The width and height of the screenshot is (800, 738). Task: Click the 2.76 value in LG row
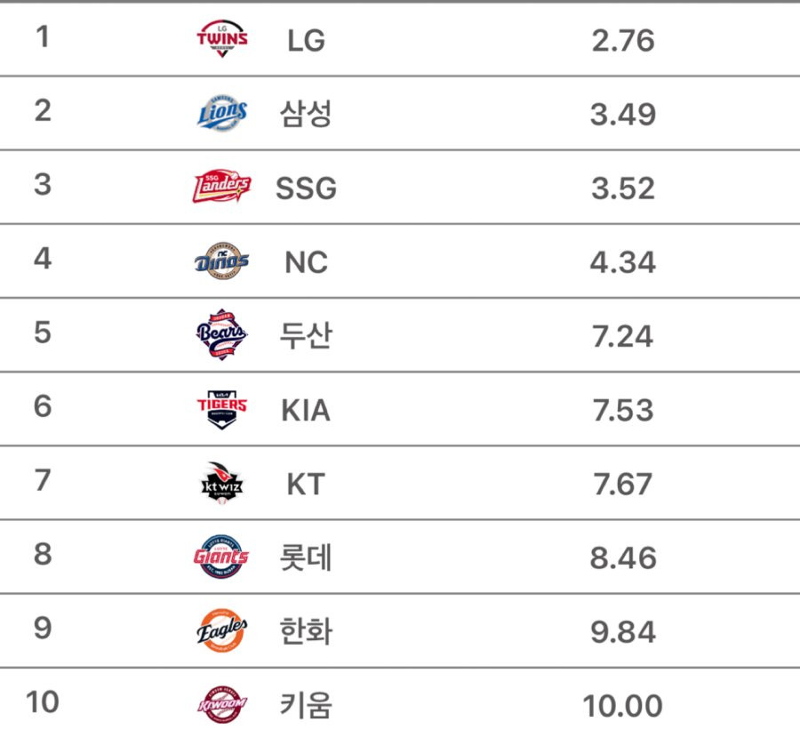(623, 40)
